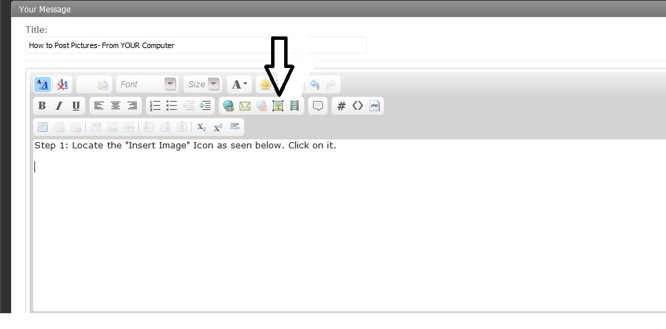
Task: Click Remove Text Formatting button
Action: pyautogui.click(x=63, y=84)
